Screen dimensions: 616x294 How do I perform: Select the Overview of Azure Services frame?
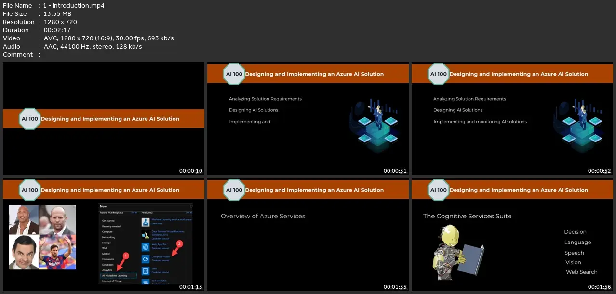click(308, 234)
